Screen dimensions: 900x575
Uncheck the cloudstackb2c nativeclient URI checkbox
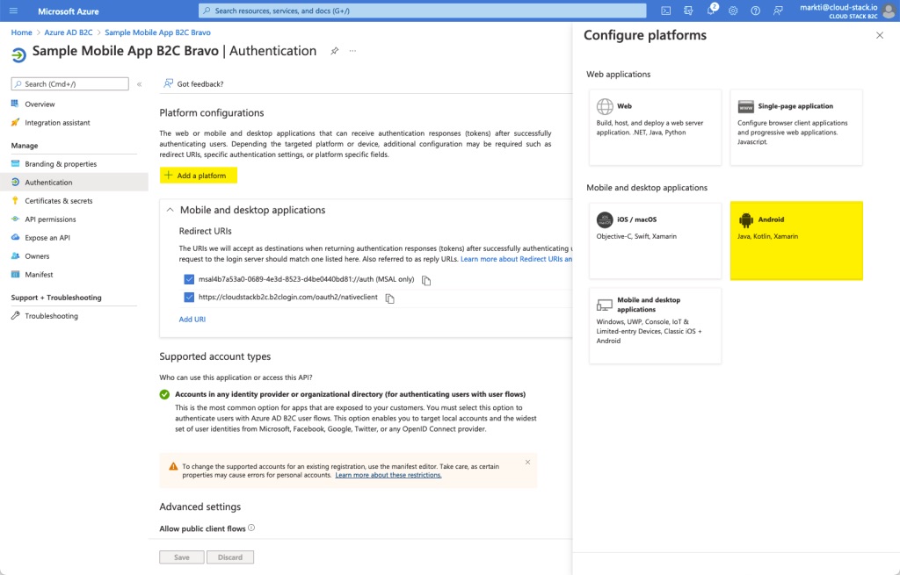(x=189, y=297)
